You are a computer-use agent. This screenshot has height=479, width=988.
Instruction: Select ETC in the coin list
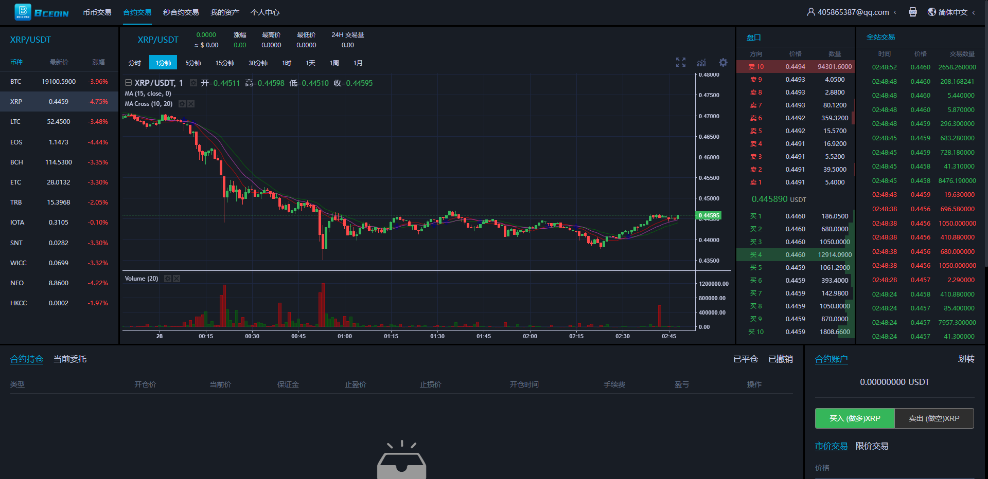pyautogui.click(x=59, y=182)
